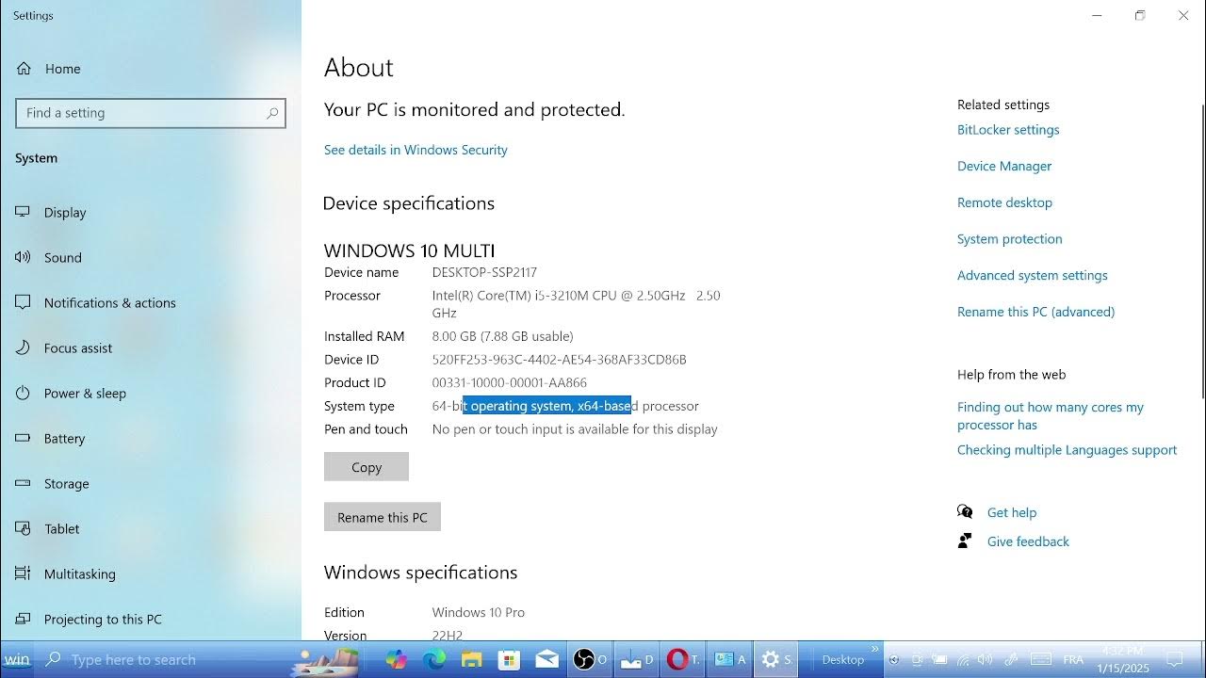Image resolution: width=1206 pixels, height=678 pixels.
Task: Open the Start menu win button
Action: [x=18, y=659]
